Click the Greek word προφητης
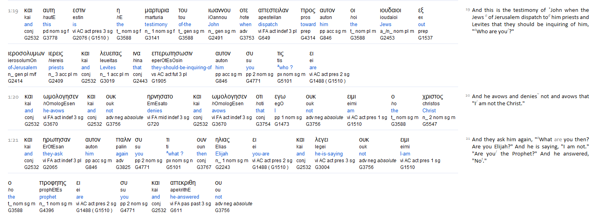This screenshot has height=216, width=593. coord(52,183)
